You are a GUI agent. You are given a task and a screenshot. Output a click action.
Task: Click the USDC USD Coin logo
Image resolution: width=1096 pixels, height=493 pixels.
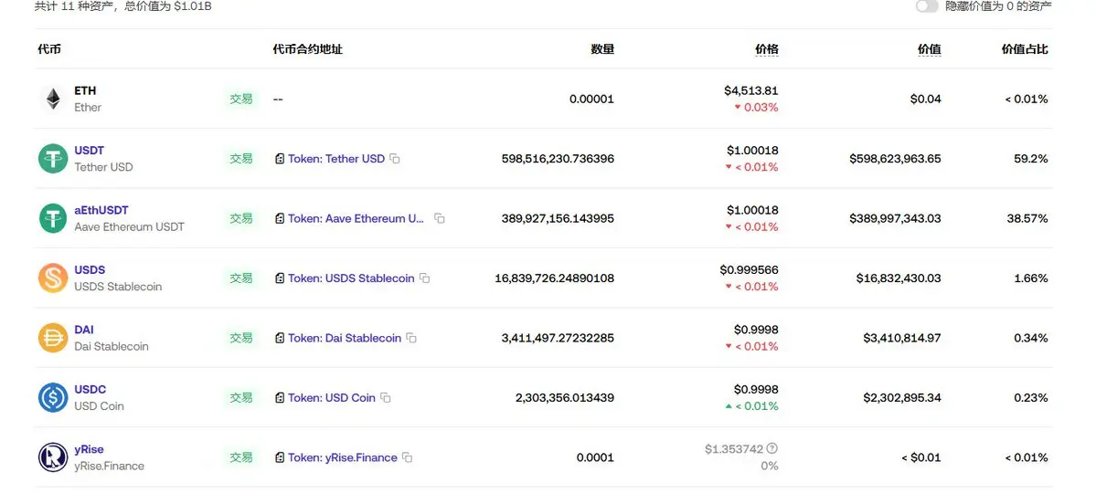coord(53,397)
